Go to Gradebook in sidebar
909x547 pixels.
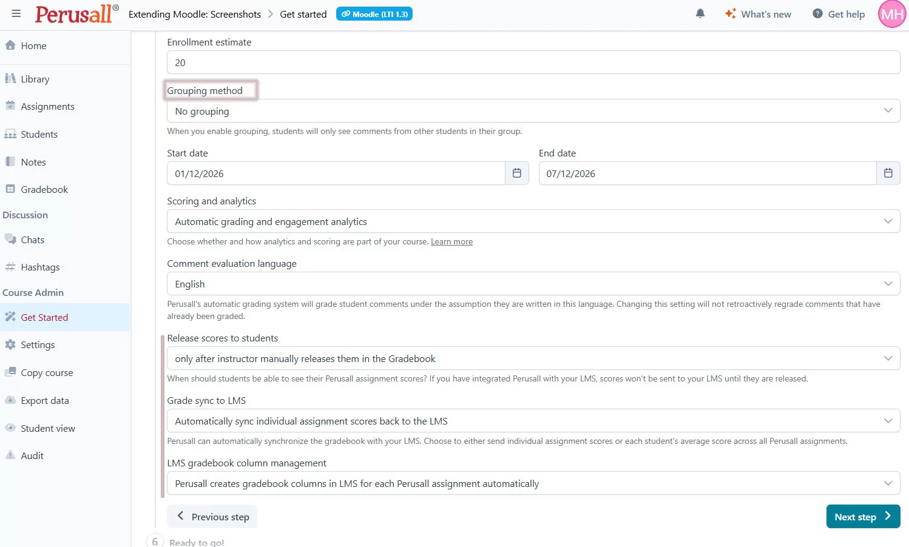[x=44, y=189]
